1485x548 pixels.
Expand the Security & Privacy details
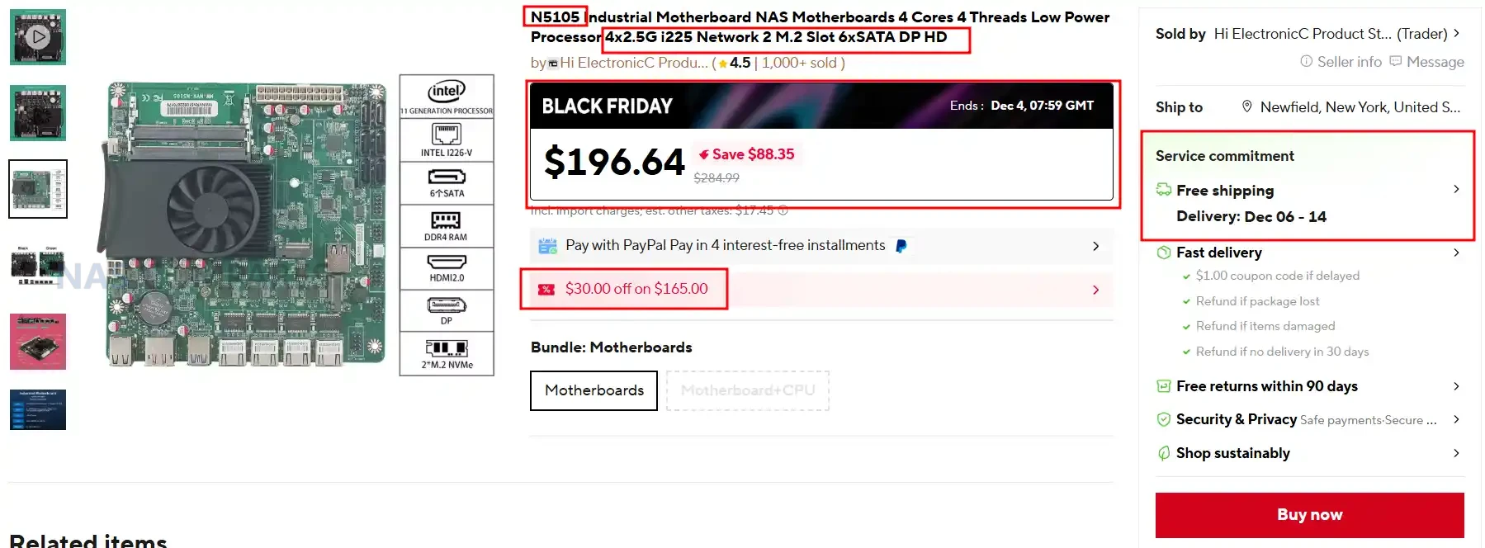[1456, 419]
